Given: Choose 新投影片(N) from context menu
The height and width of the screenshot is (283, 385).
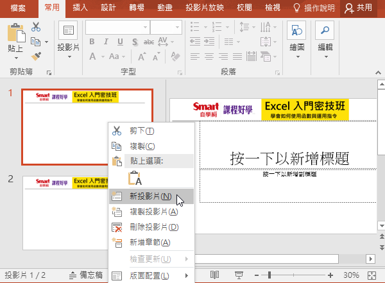Looking at the screenshot, I should pos(151,196).
